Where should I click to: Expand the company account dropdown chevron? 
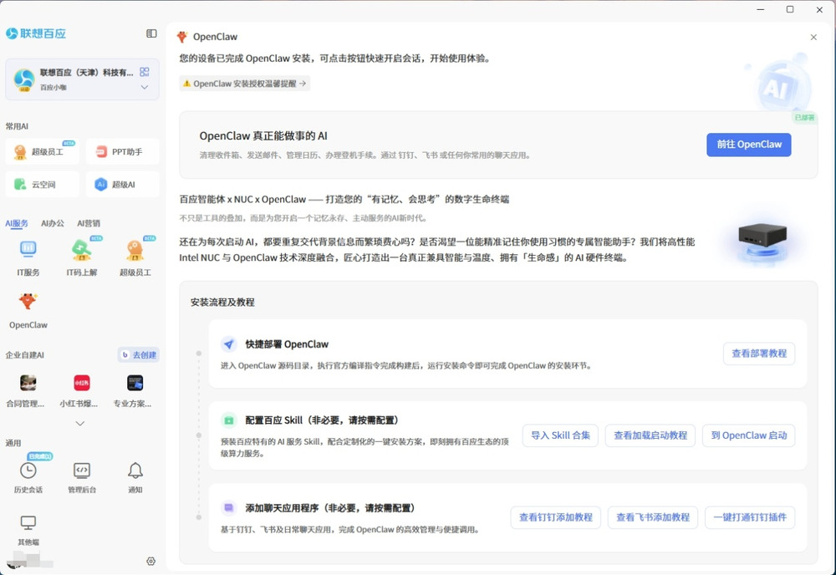[x=145, y=87]
